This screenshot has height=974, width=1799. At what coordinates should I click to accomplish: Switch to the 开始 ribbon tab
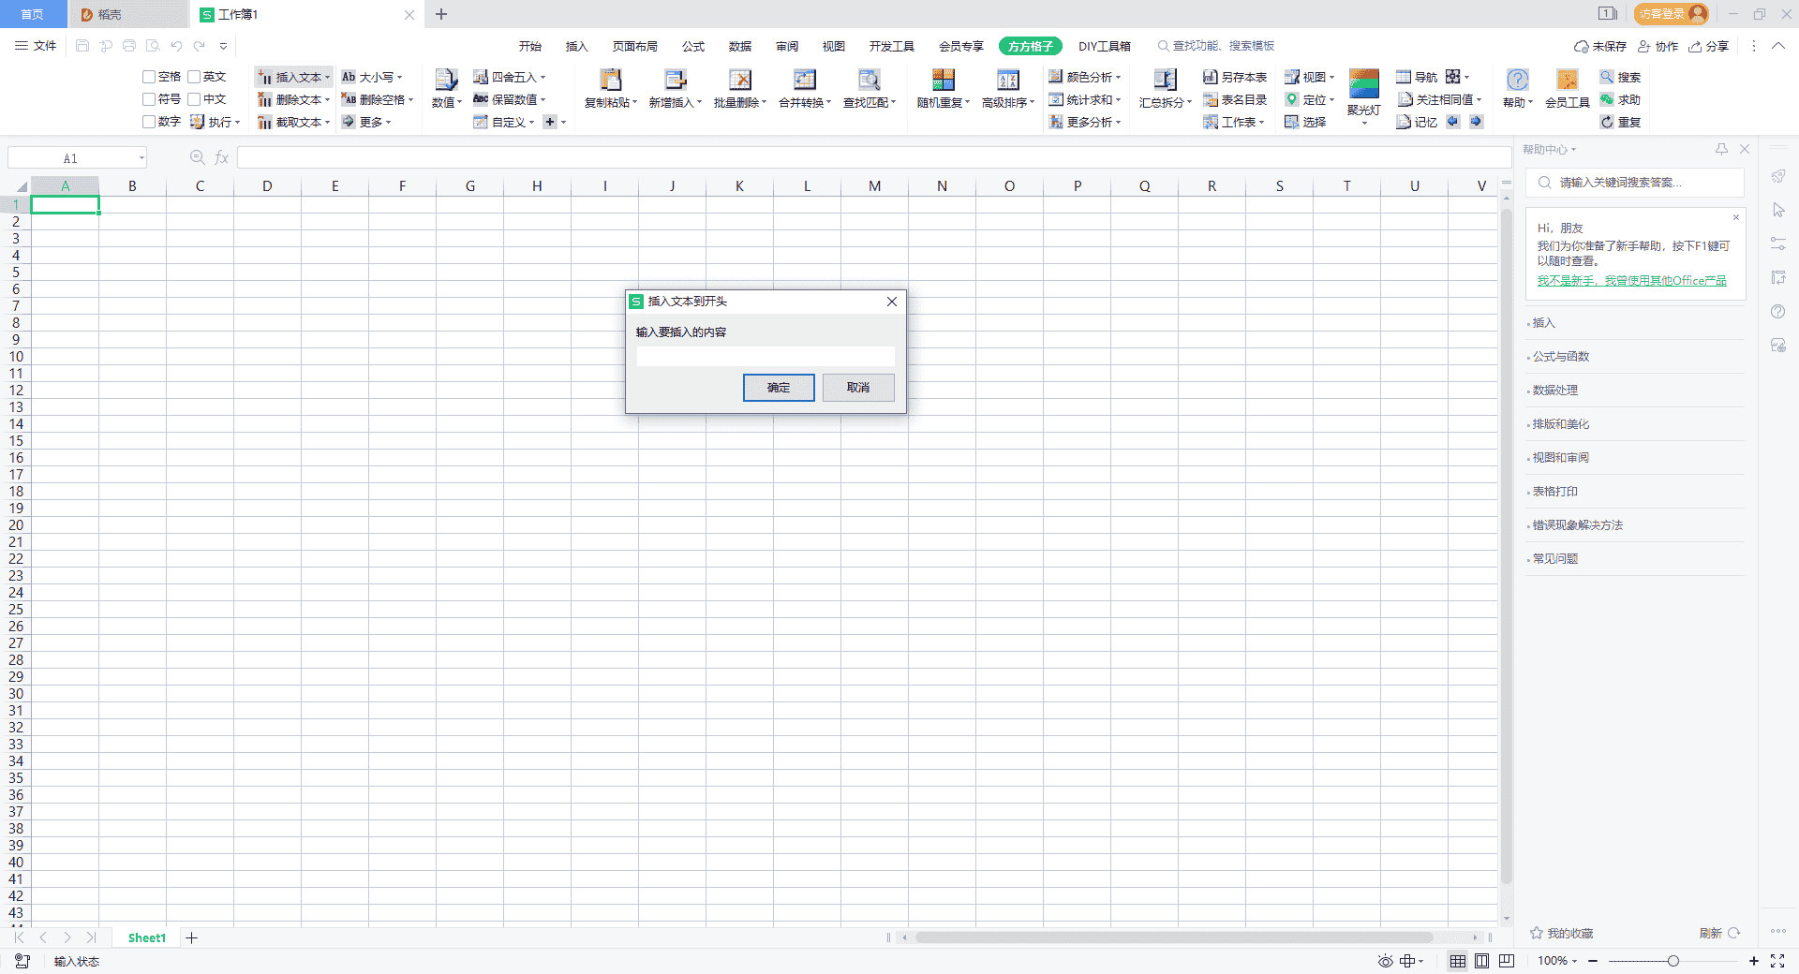[530, 45]
